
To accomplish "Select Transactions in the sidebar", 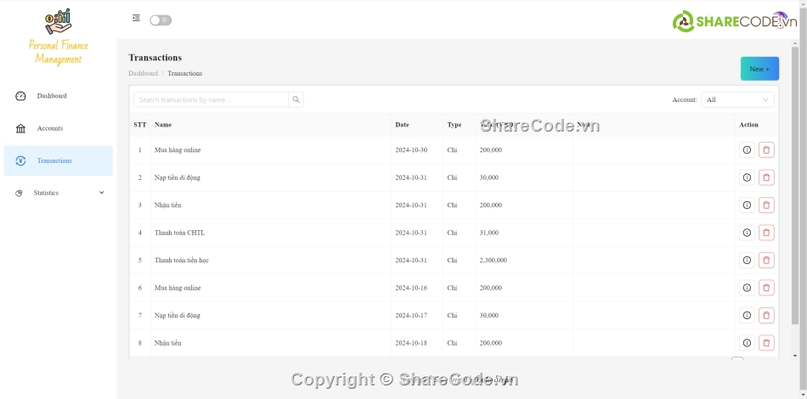I will tap(54, 160).
